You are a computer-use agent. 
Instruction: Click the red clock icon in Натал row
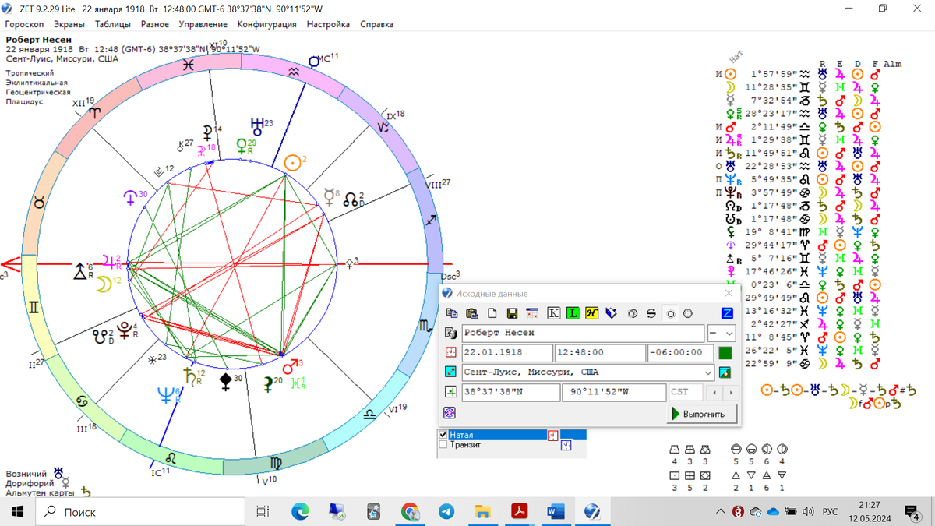[x=553, y=435]
